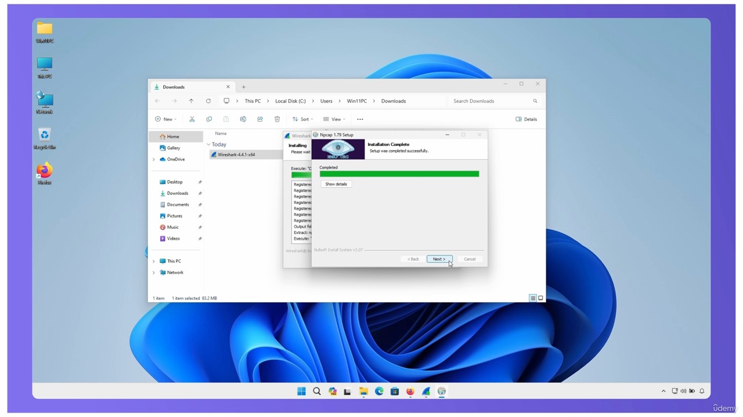Screen dimensions: 743x417
Task: Click Npcap installer taskbar icon
Action: [x=442, y=392]
